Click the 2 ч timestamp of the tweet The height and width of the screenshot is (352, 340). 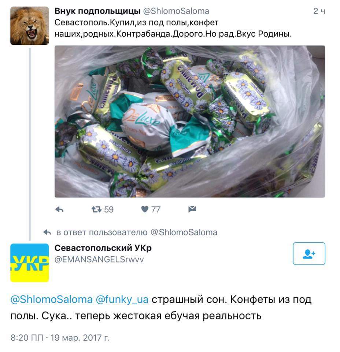point(319,11)
